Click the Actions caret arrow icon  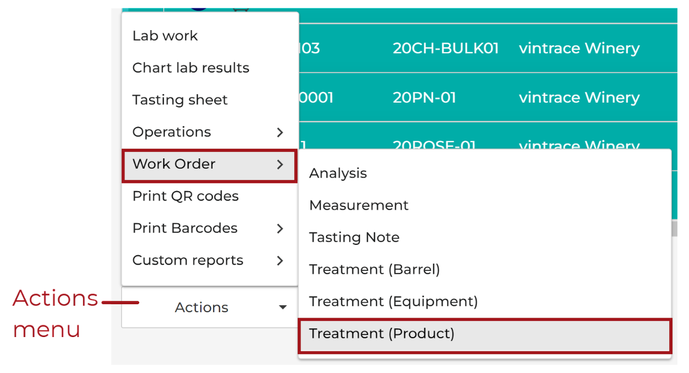(x=283, y=307)
